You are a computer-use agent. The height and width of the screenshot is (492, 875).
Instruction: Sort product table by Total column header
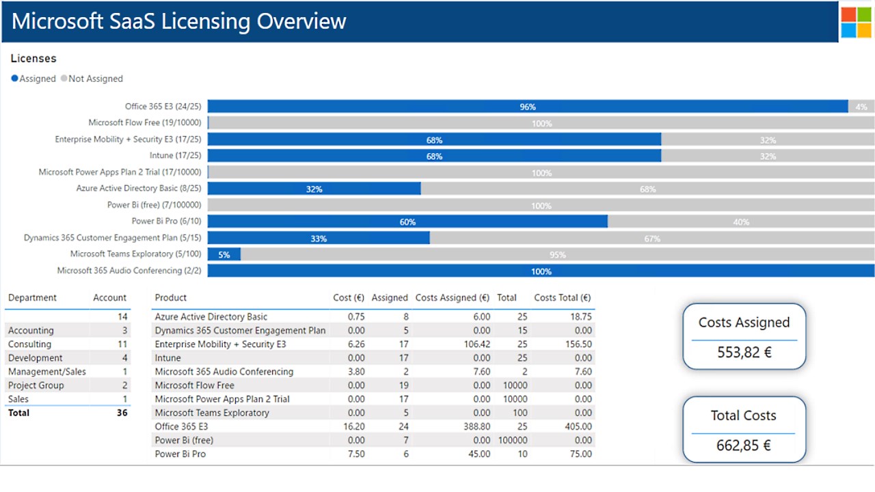tap(507, 298)
